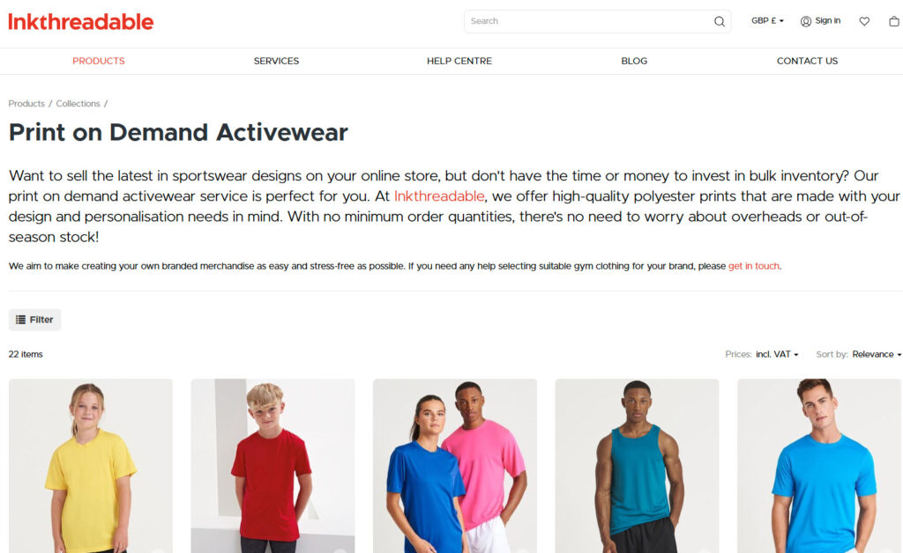Open the shopping bag icon
The width and height of the screenshot is (903, 553).
point(894,21)
